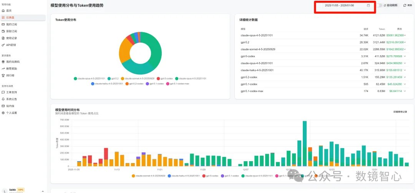Click the tallest bar near 680M tokens
The width and height of the screenshot is (415, 193).
pyautogui.click(x=305, y=143)
